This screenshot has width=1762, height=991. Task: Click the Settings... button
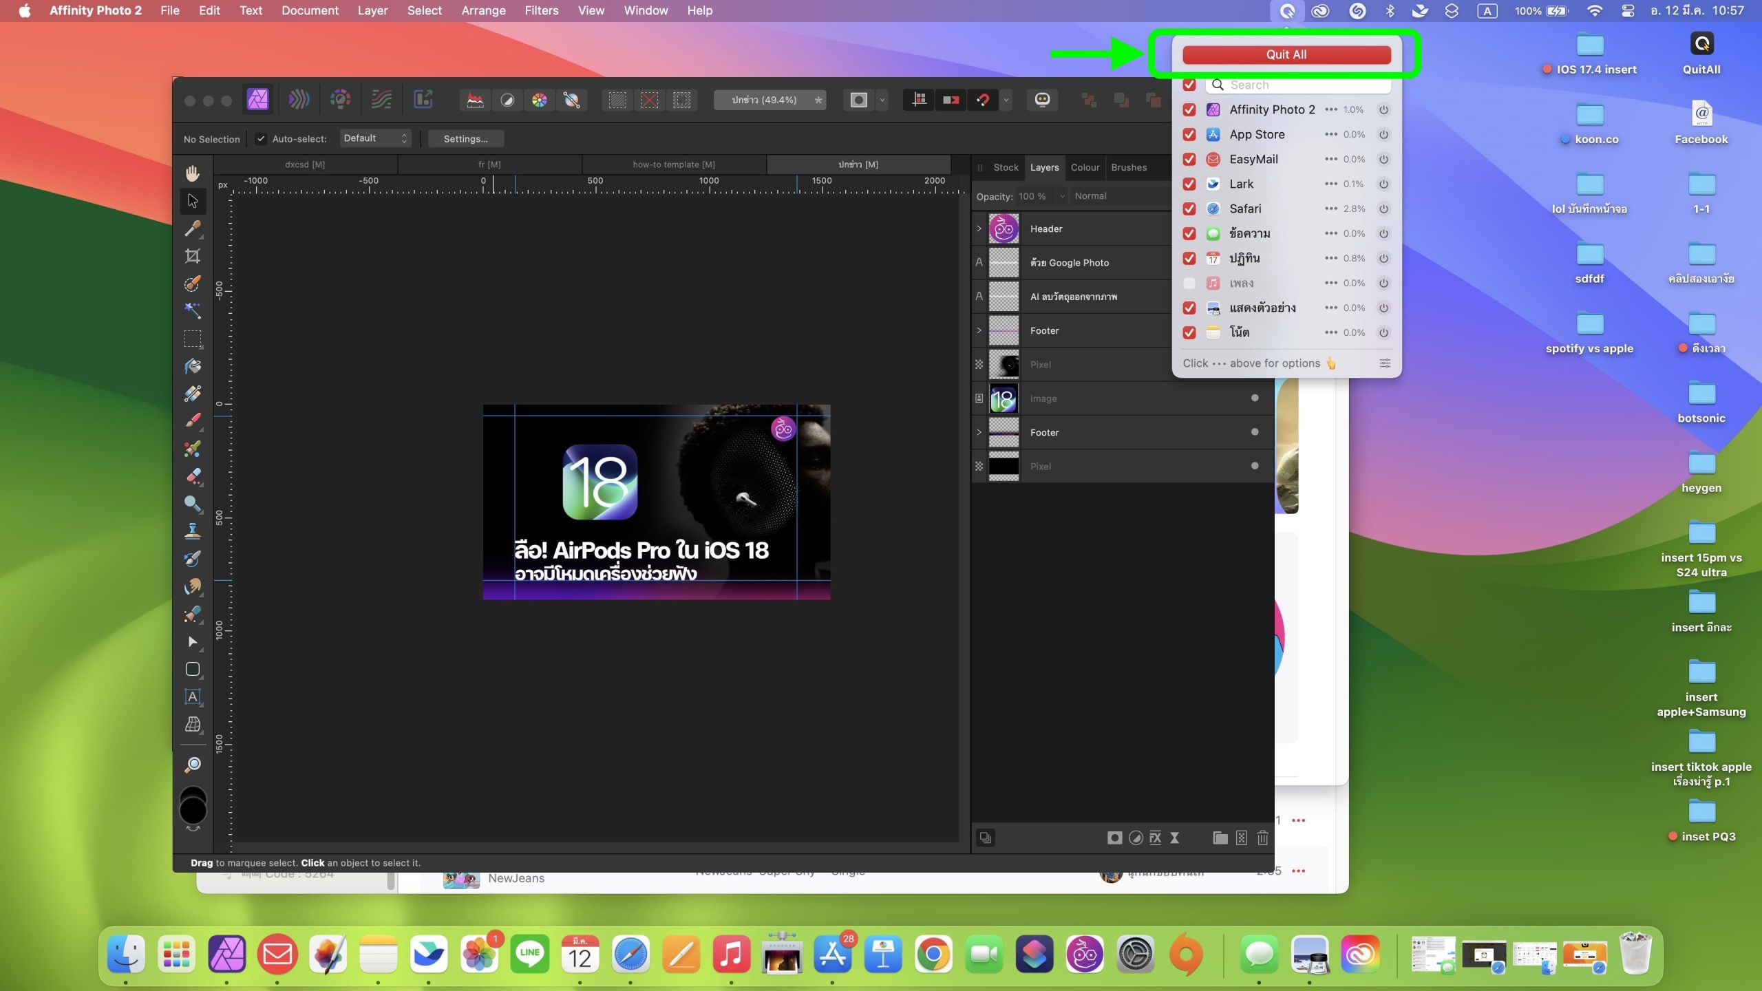pyautogui.click(x=465, y=139)
